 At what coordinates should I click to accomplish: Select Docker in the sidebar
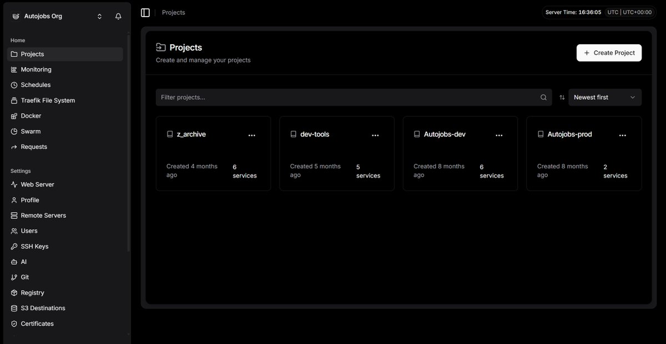[65, 116]
